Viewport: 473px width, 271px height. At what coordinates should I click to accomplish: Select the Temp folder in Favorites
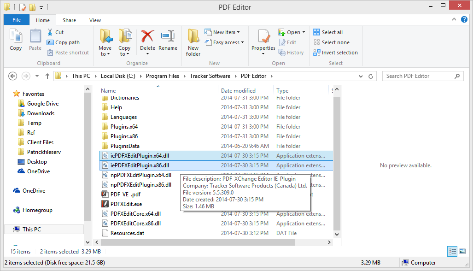[29, 123]
